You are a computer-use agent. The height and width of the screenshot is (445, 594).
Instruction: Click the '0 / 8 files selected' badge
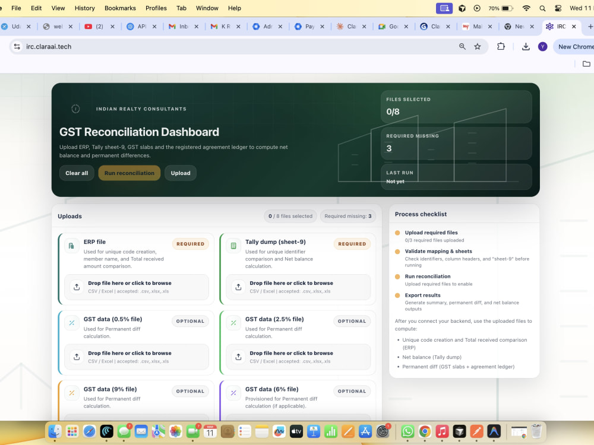(290, 216)
